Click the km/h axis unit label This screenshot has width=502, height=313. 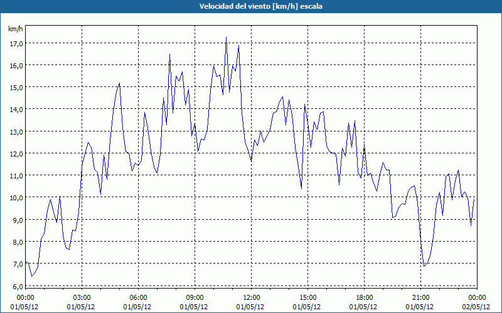(x=15, y=29)
